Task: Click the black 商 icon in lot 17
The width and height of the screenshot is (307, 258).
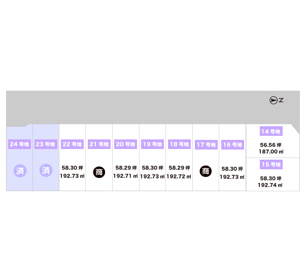Action: tap(206, 171)
